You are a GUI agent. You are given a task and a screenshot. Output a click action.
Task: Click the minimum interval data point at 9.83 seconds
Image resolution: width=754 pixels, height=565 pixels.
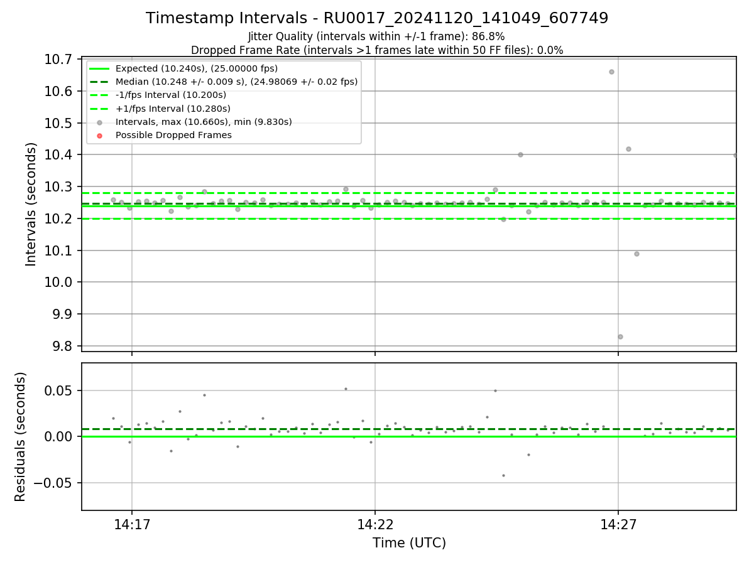click(x=620, y=336)
